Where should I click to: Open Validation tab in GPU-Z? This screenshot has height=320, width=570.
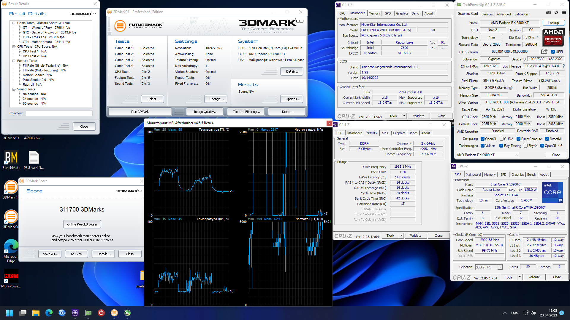pos(521,14)
